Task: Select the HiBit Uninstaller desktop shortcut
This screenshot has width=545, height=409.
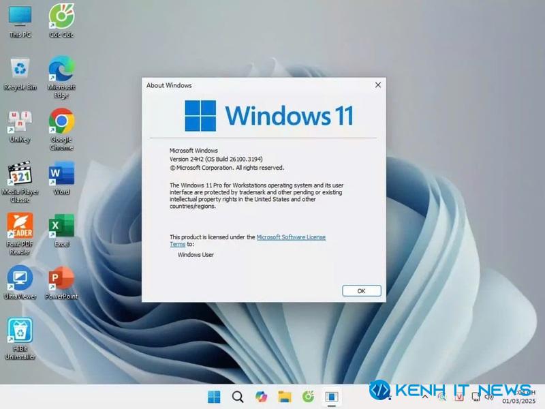Action: click(x=20, y=339)
